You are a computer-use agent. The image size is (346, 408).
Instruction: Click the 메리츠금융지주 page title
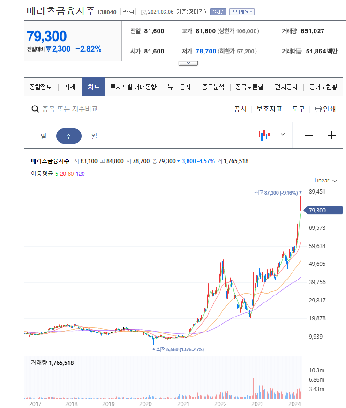coord(61,11)
